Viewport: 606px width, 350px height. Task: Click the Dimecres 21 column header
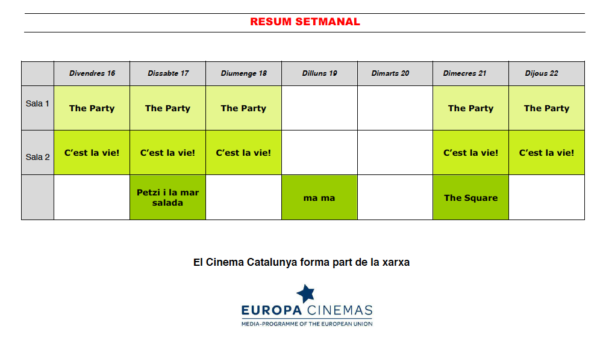pyautogui.click(x=470, y=73)
